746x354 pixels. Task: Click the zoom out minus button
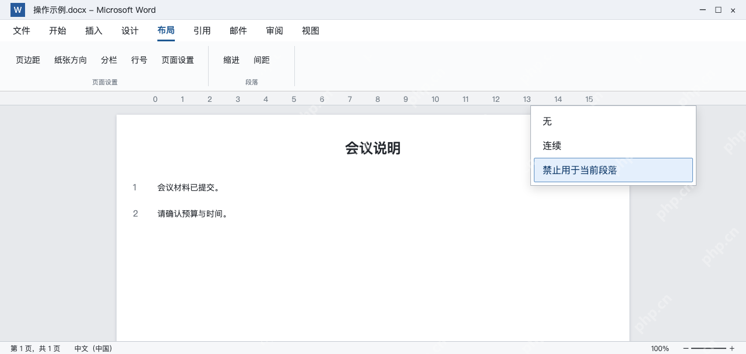pos(686,348)
